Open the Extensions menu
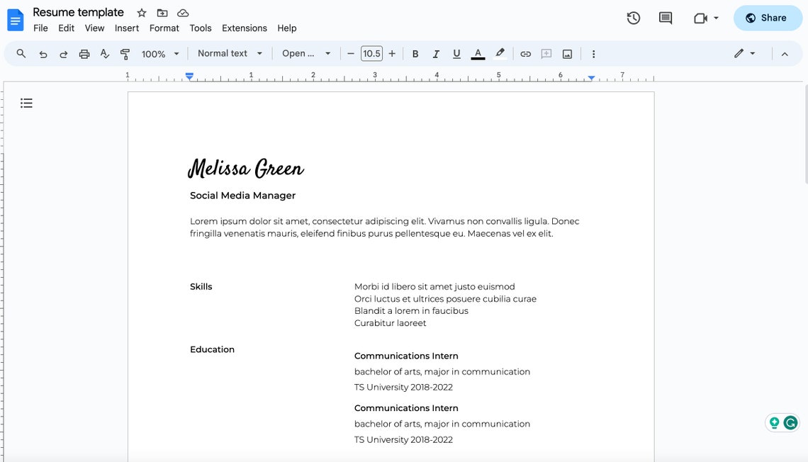Viewport: 808px width, 462px height. coord(244,28)
